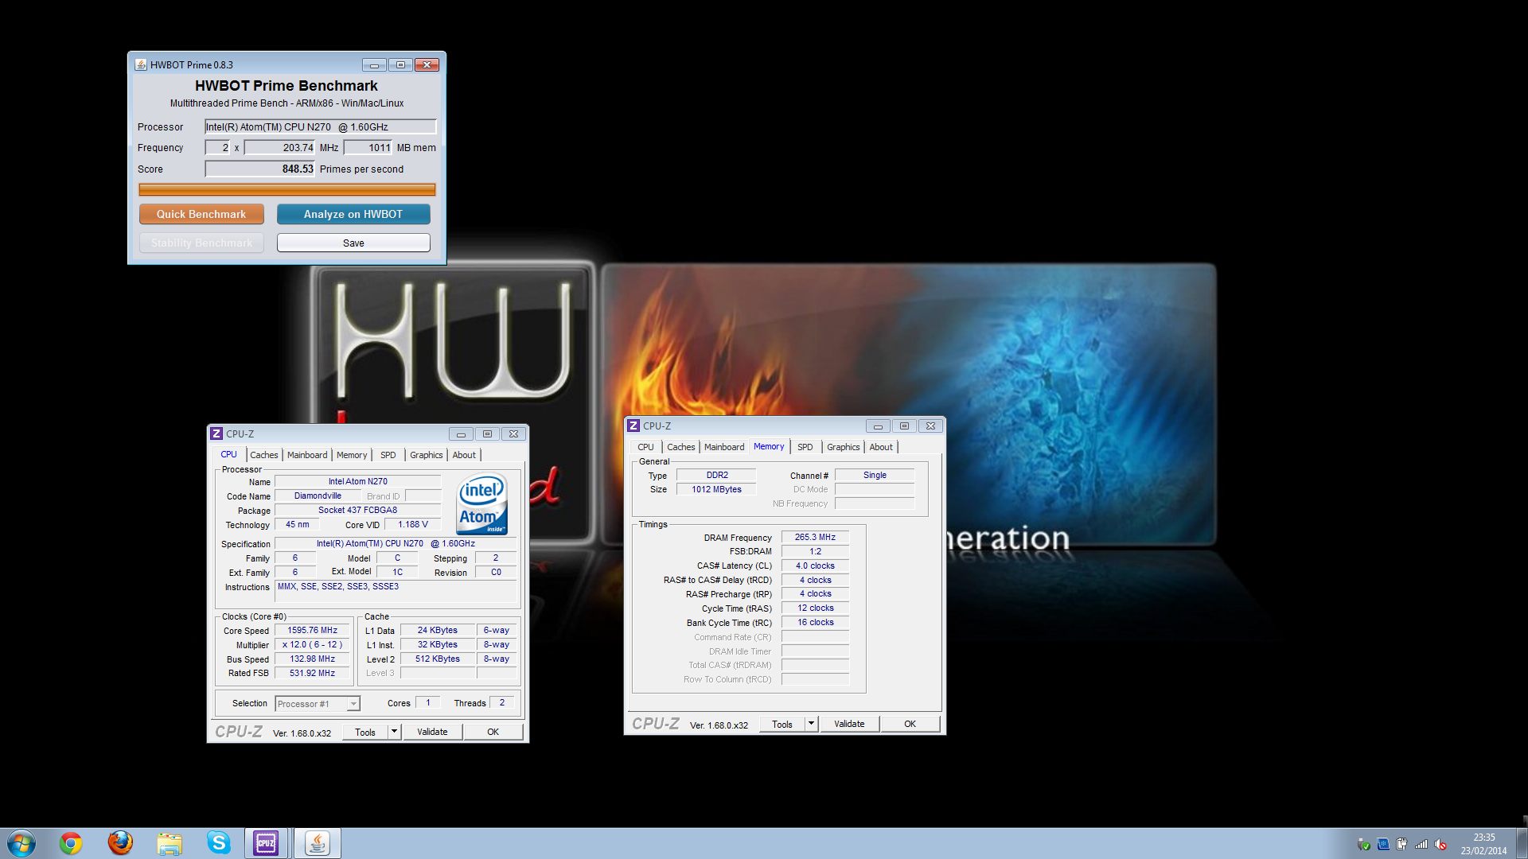Click Tools button in left CPU-Z
The image size is (1528, 859).
tap(365, 732)
